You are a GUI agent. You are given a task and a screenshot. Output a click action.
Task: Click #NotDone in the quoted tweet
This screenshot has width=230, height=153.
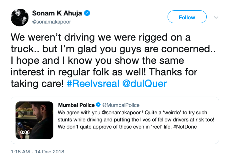click(x=185, y=127)
